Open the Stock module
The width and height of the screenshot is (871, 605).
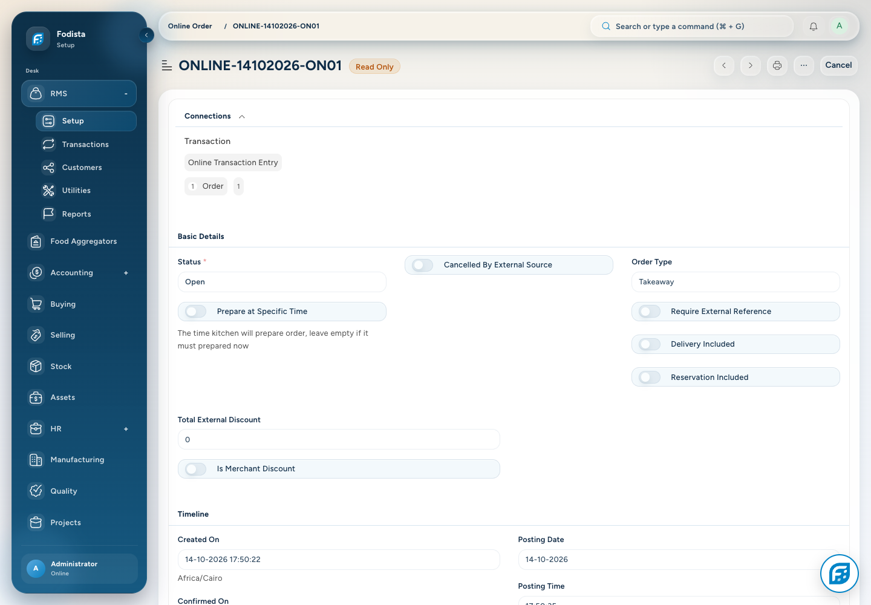pyautogui.click(x=79, y=367)
